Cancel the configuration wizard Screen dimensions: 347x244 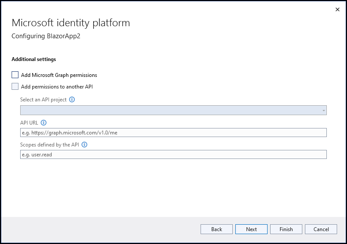[x=321, y=229]
